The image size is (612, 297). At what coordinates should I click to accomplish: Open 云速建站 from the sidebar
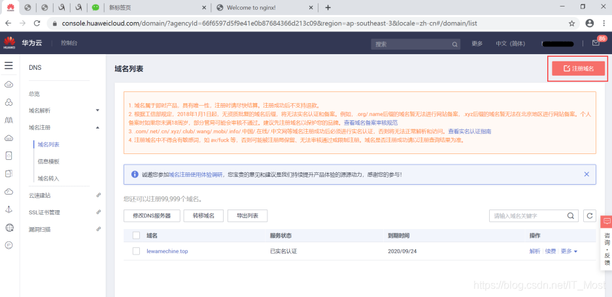(40, 195)
